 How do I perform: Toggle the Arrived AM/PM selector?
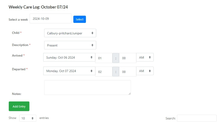click(x=145, y=57)
